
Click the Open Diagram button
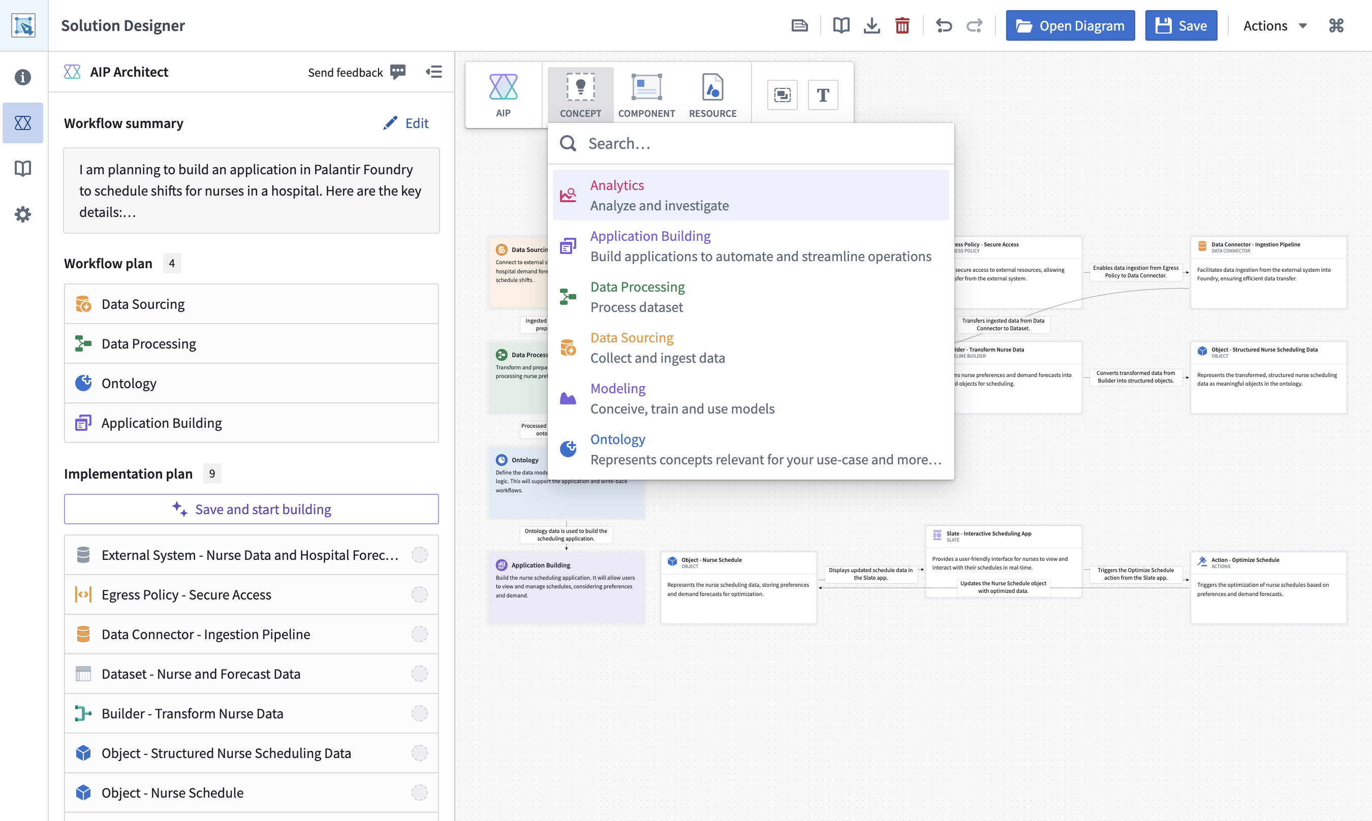[1070, 25]
